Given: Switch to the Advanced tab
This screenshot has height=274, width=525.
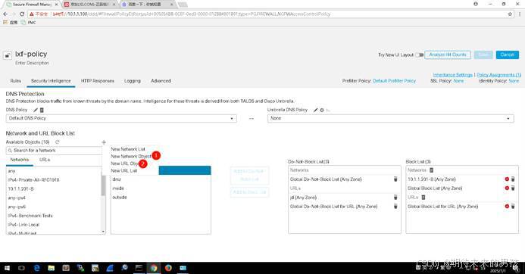Looking at the screenshot, I should coord(161,81).
